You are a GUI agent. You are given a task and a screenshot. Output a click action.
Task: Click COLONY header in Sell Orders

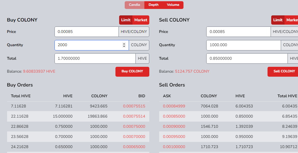(x=209, y=96)
